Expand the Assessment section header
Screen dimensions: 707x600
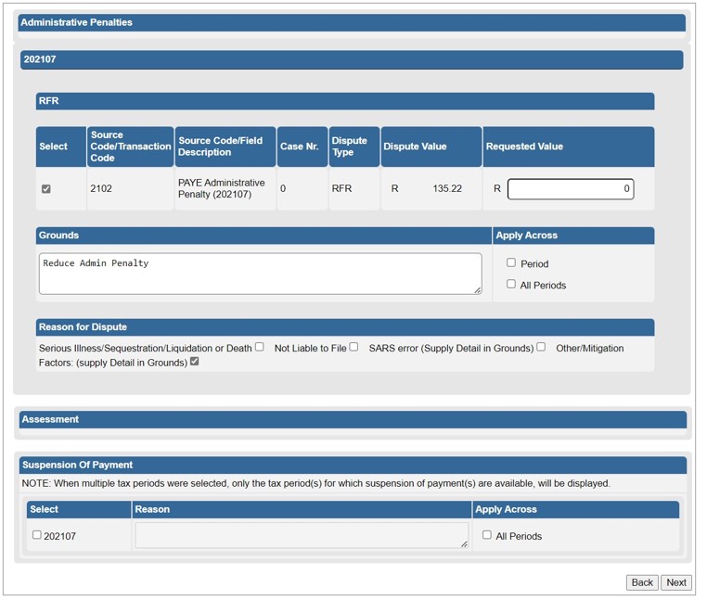click(x=353, y=420)
